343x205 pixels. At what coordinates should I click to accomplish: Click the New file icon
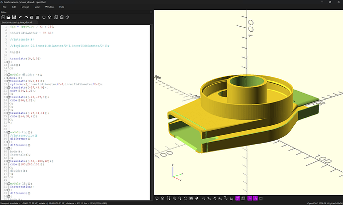(3, 17)
